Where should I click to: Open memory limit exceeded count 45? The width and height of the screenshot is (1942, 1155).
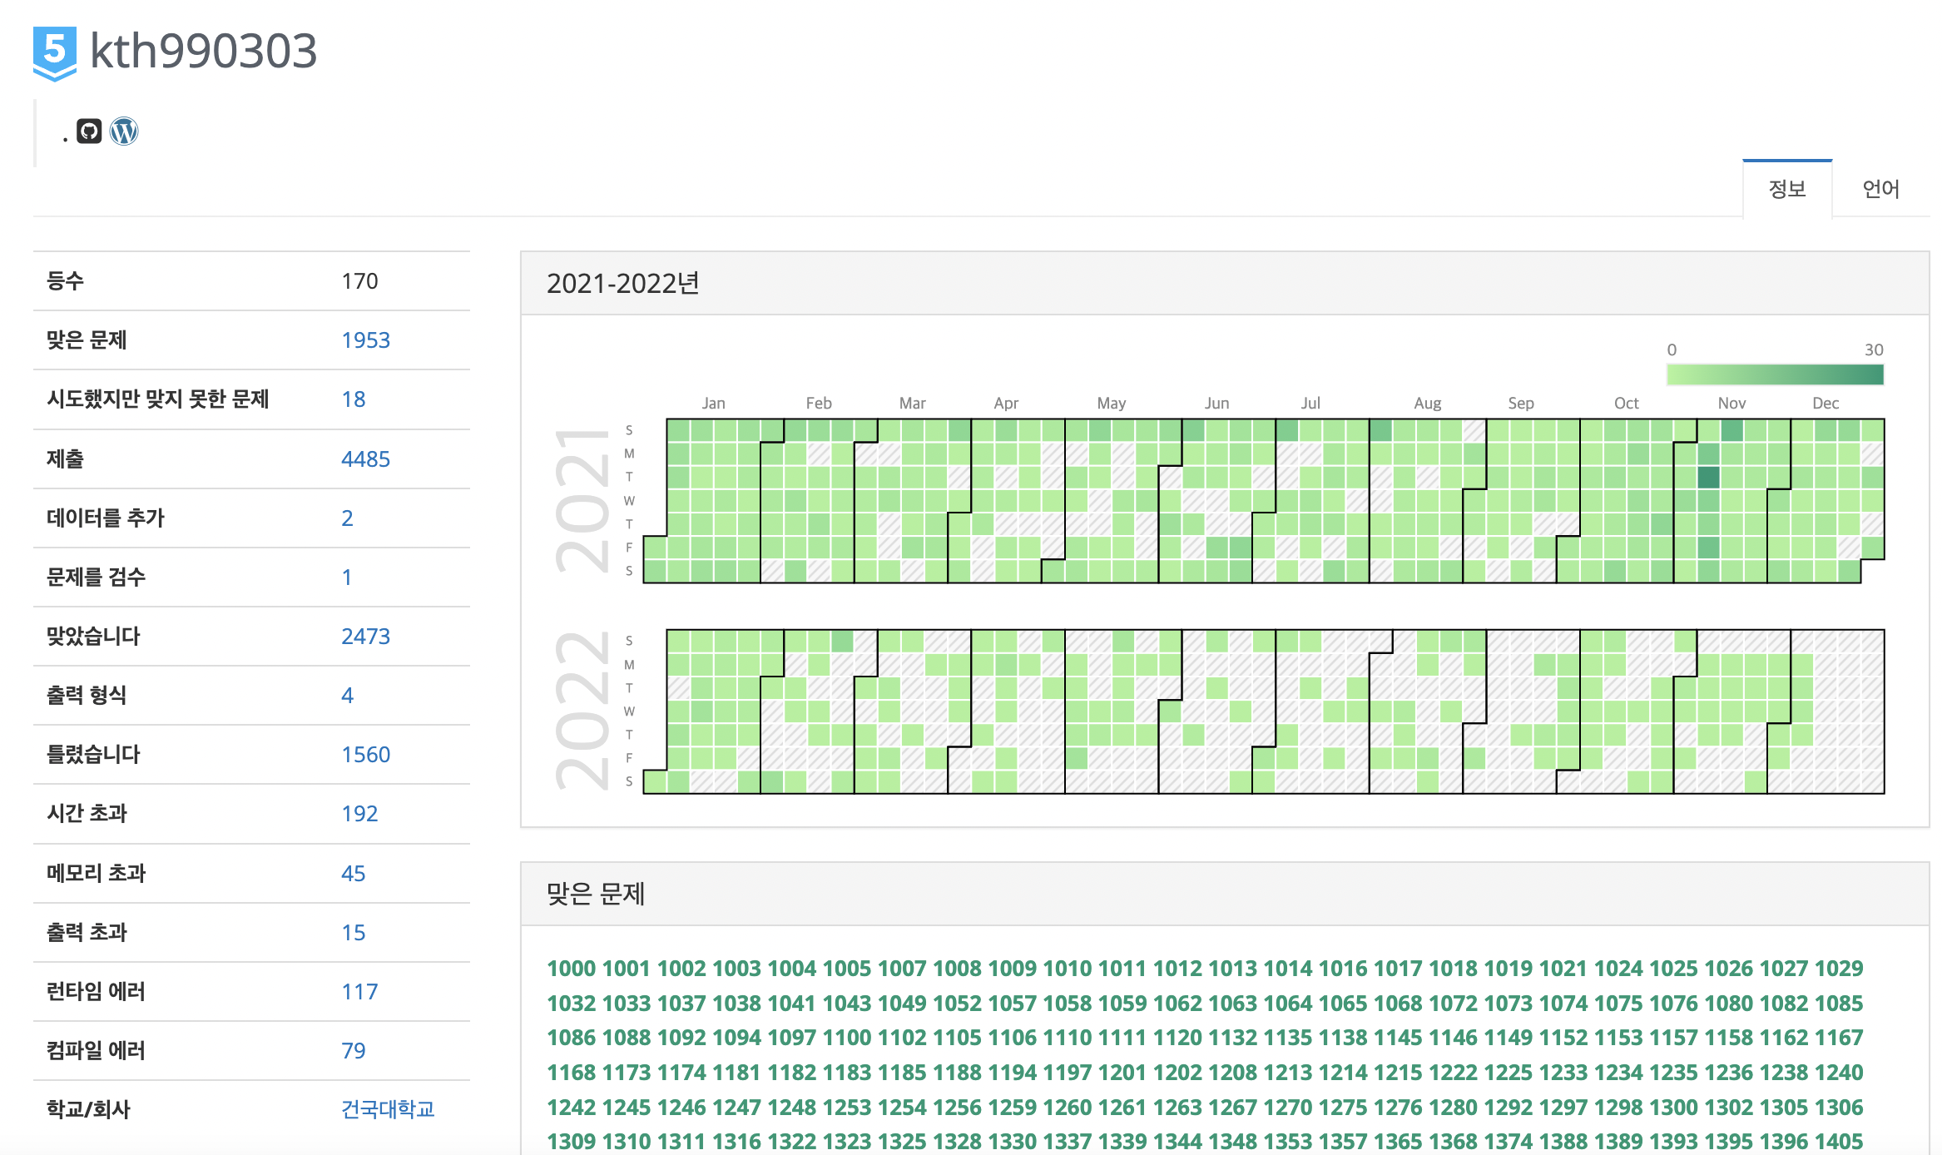353,874
